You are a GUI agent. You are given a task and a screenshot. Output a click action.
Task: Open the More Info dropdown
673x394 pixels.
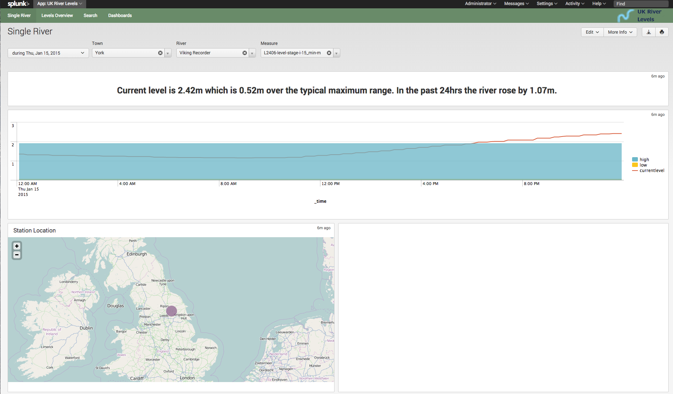click(x=620, y=32)
